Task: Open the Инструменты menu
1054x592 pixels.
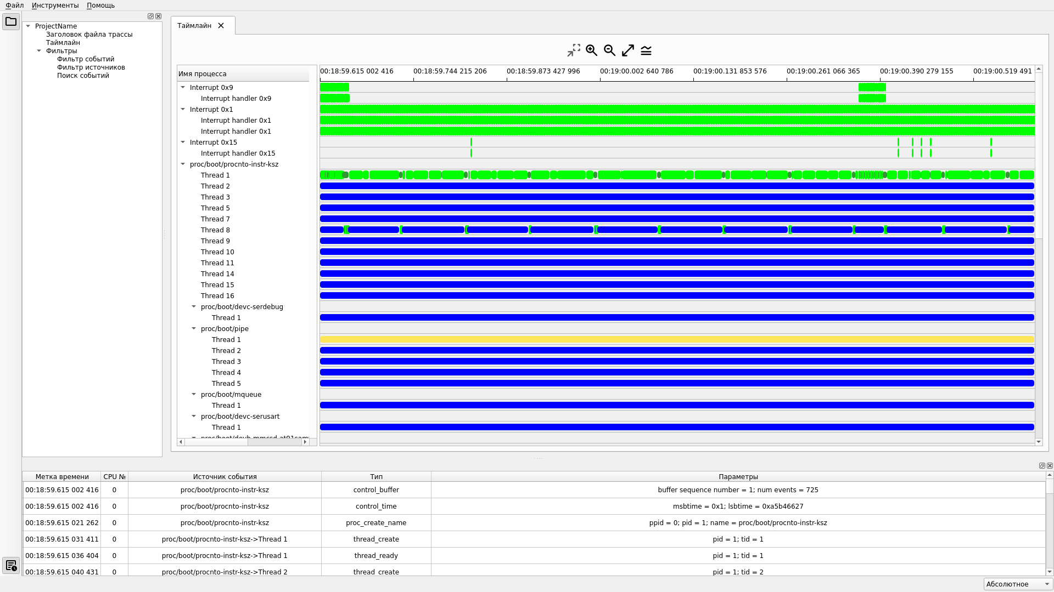Action: click(55, 5)
